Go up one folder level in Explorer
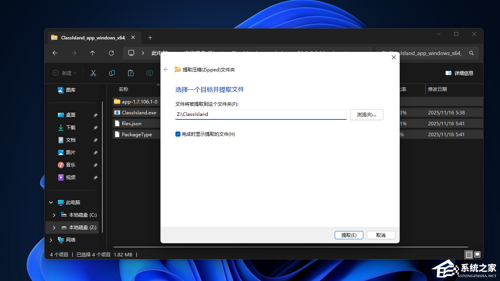Image resolution: width=500 pixels, height=281 pixels. coord(93,53)
